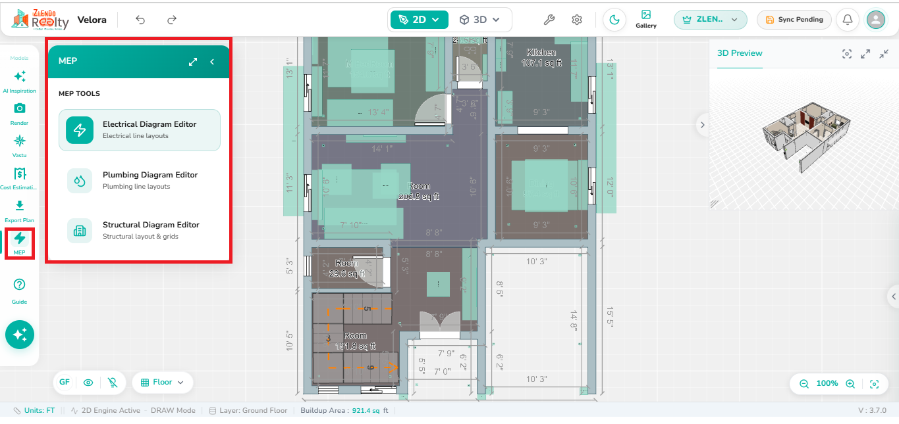Viewport: 899px width, 424px height.
Task: Open the notifications bell
Action: click(848, 20)
